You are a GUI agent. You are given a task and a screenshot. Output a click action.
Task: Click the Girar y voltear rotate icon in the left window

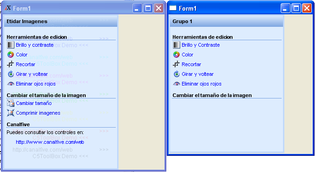[x=11, y=74]
